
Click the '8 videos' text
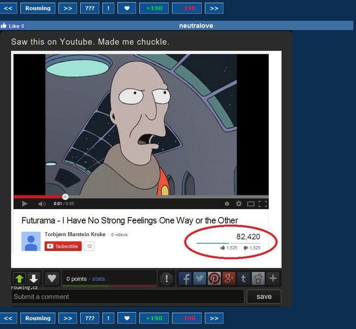(x=119, y=235)
